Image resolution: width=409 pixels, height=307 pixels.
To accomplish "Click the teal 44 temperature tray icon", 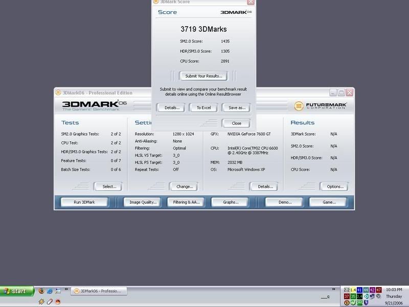I will [366, 290].
